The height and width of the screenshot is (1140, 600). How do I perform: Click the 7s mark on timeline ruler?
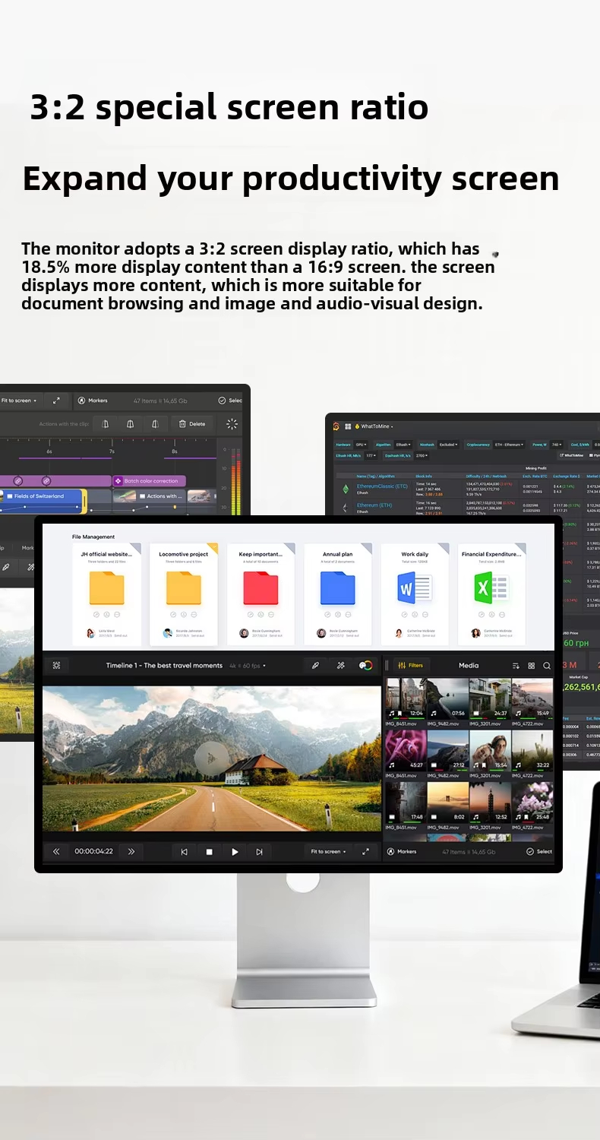(112, 451)
